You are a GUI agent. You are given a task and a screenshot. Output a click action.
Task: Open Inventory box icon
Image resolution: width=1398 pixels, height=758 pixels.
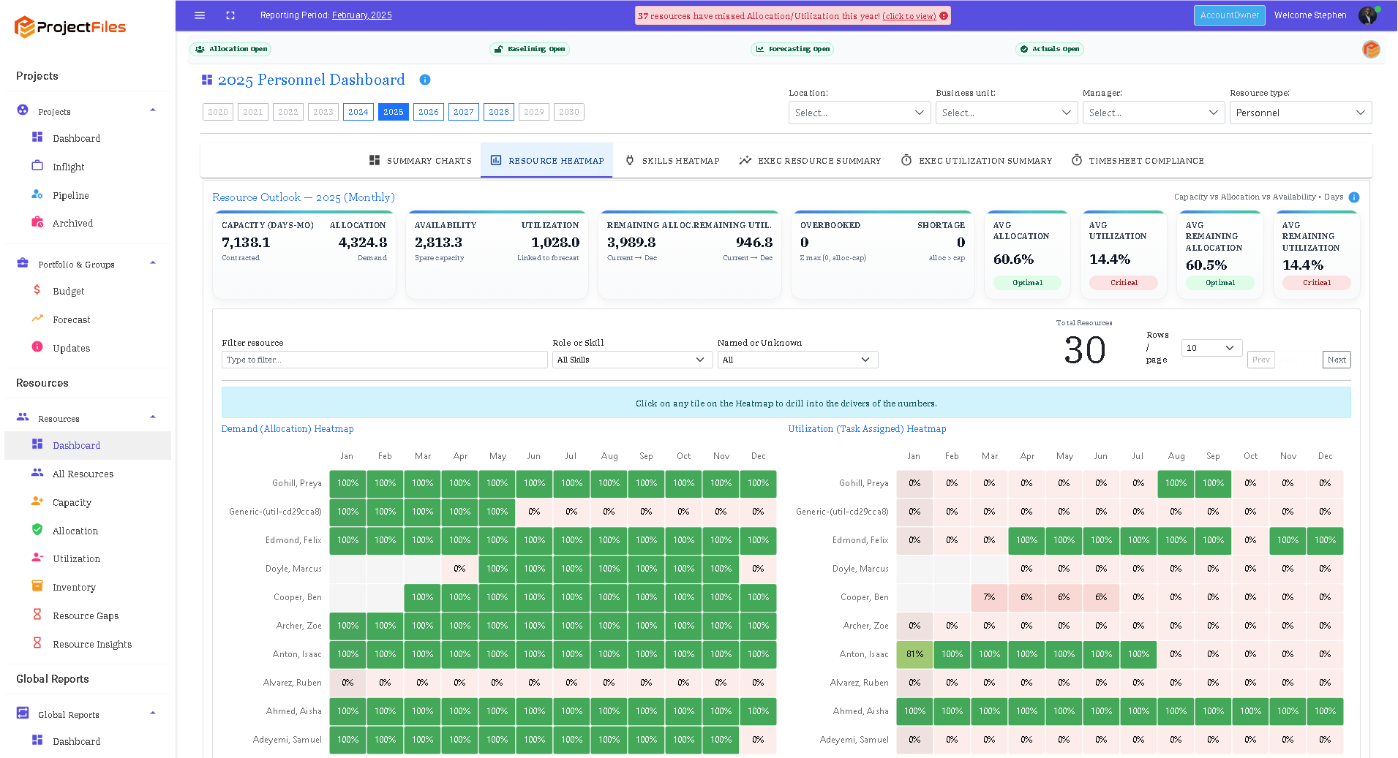click(37, 586)
